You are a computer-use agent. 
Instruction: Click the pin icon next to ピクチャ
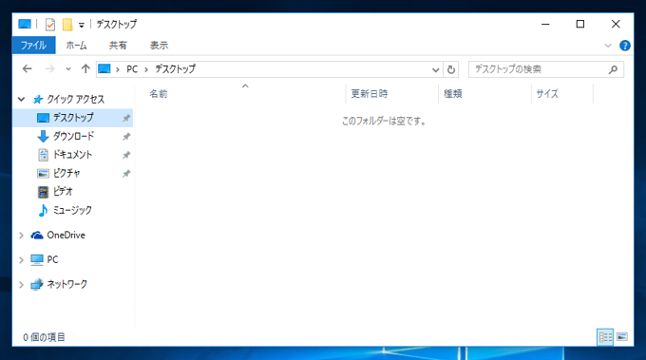click(x=126, y=174)
